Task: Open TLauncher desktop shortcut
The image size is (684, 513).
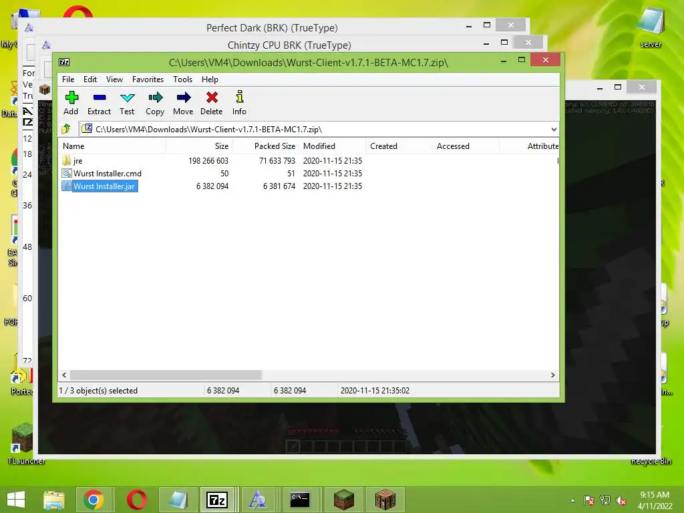Action: (x=24, y=443)
